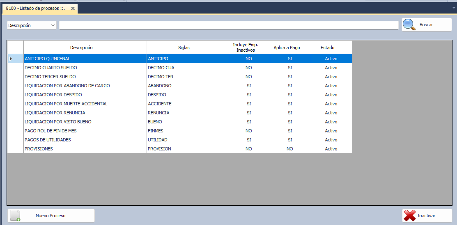Select row header of PAGOS DE UTILIDADES
The image size is (457, 225).
coord(15,140)
